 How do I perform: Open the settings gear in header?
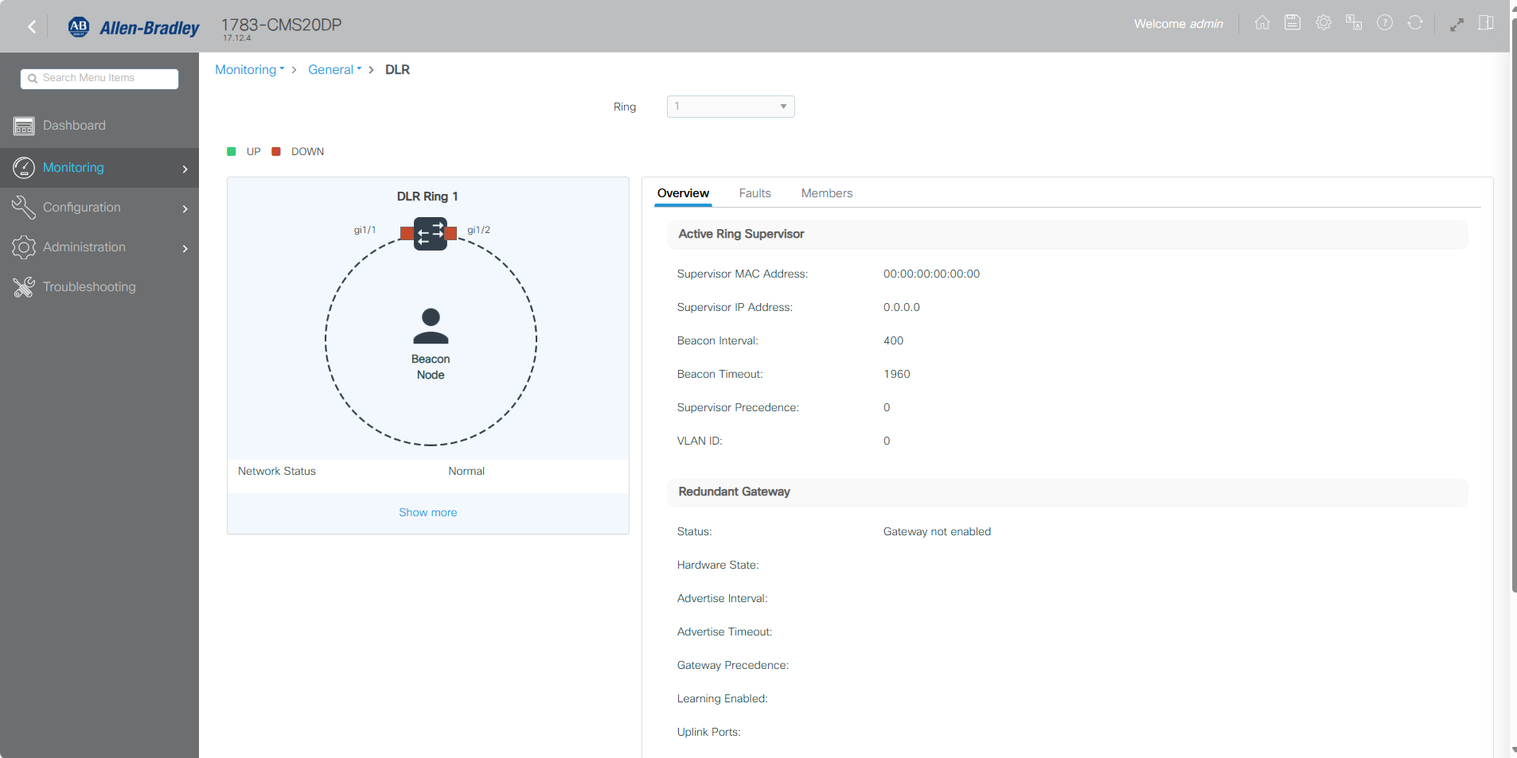pos(1324,23)
